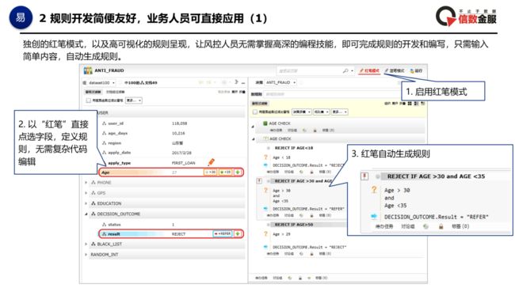Toggle the right pane filter checkbox
This screenshot has height=288, width=515.
pos(255,112)
